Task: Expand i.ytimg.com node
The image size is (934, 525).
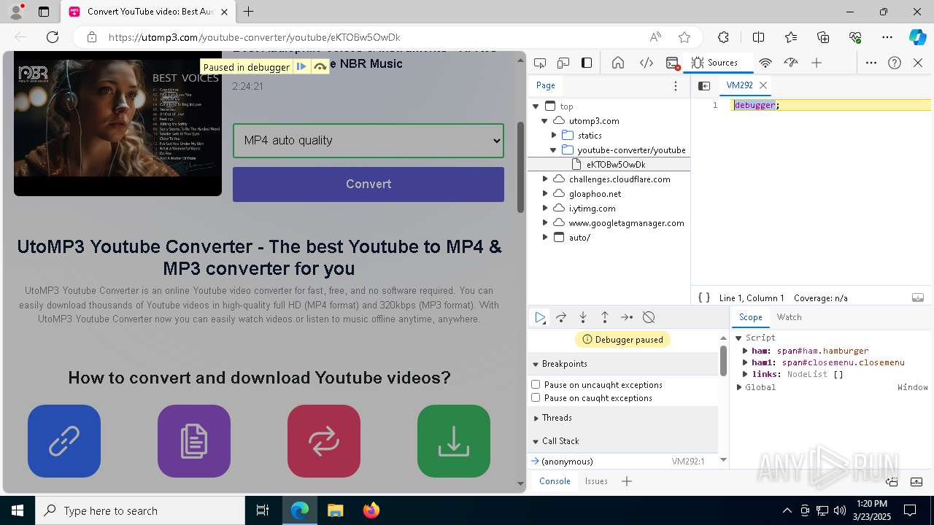Action: pyautogui.click(x=544, y=209)
